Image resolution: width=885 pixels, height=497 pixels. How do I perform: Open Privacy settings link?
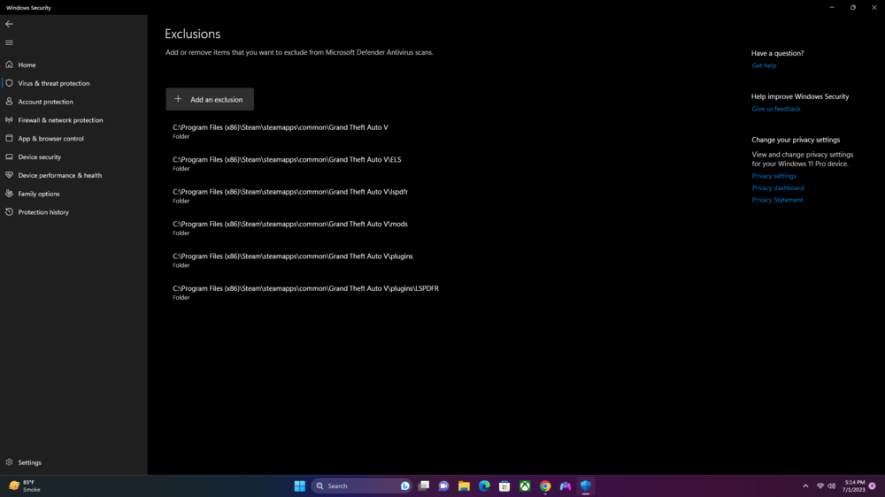click(x=773, y=176)
